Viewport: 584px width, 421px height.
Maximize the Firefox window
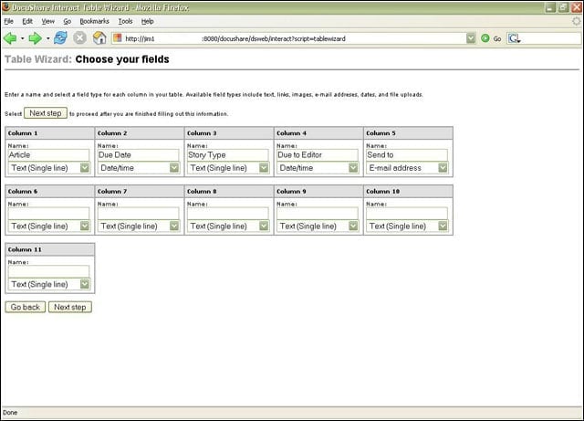coord(563,7)
